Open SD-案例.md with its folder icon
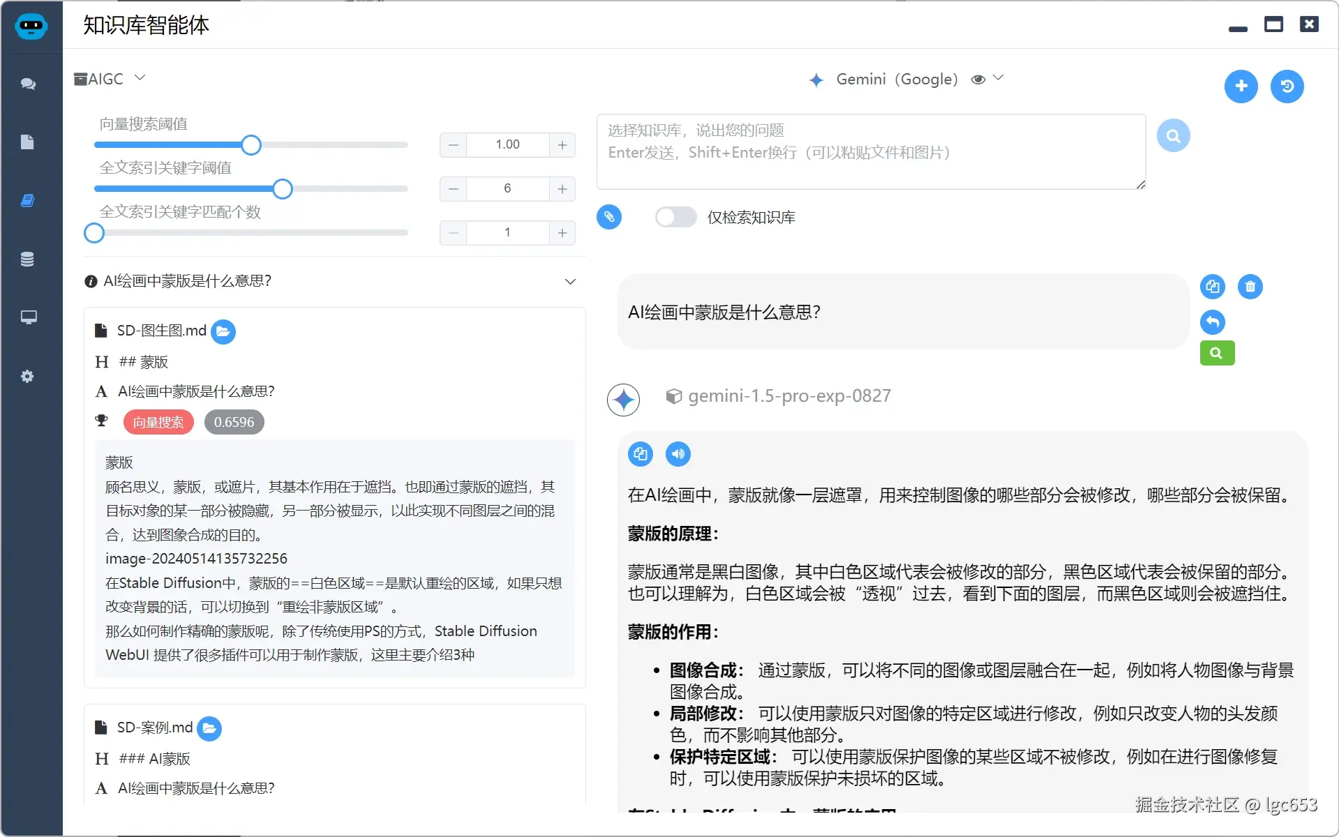 click(209, 727)
